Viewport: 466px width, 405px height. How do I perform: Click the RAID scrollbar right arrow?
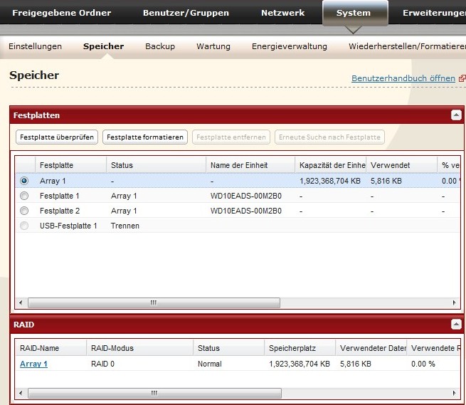click(454, 393)
